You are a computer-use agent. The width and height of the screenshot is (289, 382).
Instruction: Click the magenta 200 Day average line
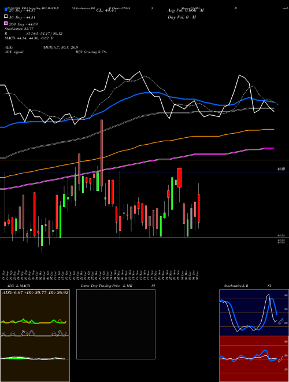136,164
